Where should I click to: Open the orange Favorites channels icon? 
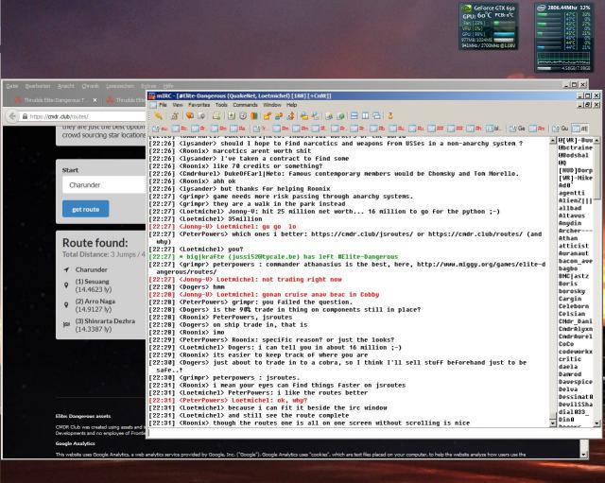(x=190, y=115)
